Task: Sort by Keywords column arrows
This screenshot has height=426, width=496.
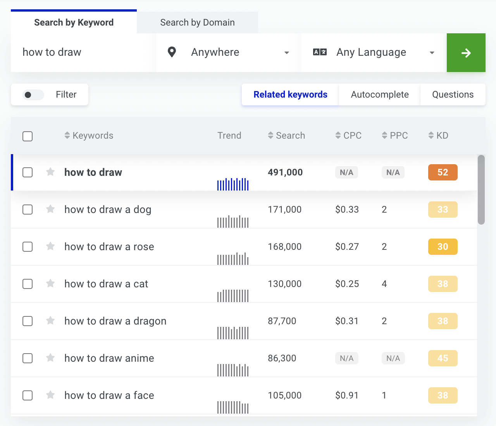Action: pyautogui.click(x=67, y=135)
